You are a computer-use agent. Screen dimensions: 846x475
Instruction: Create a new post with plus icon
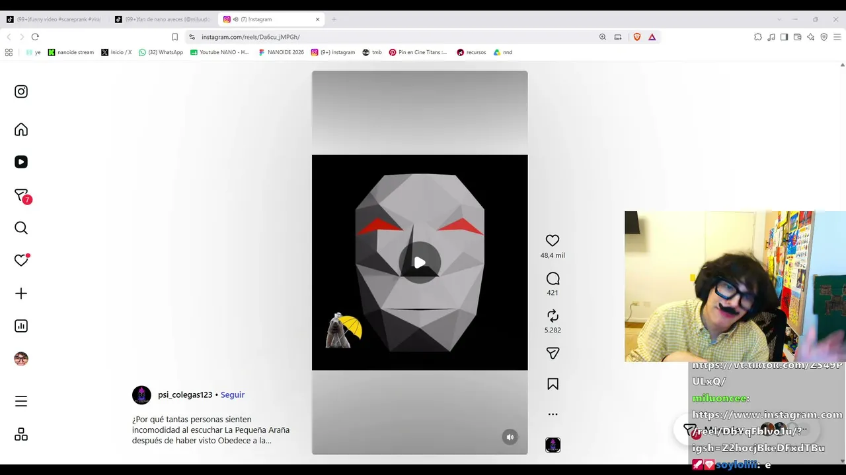click(x=21, y=294)
